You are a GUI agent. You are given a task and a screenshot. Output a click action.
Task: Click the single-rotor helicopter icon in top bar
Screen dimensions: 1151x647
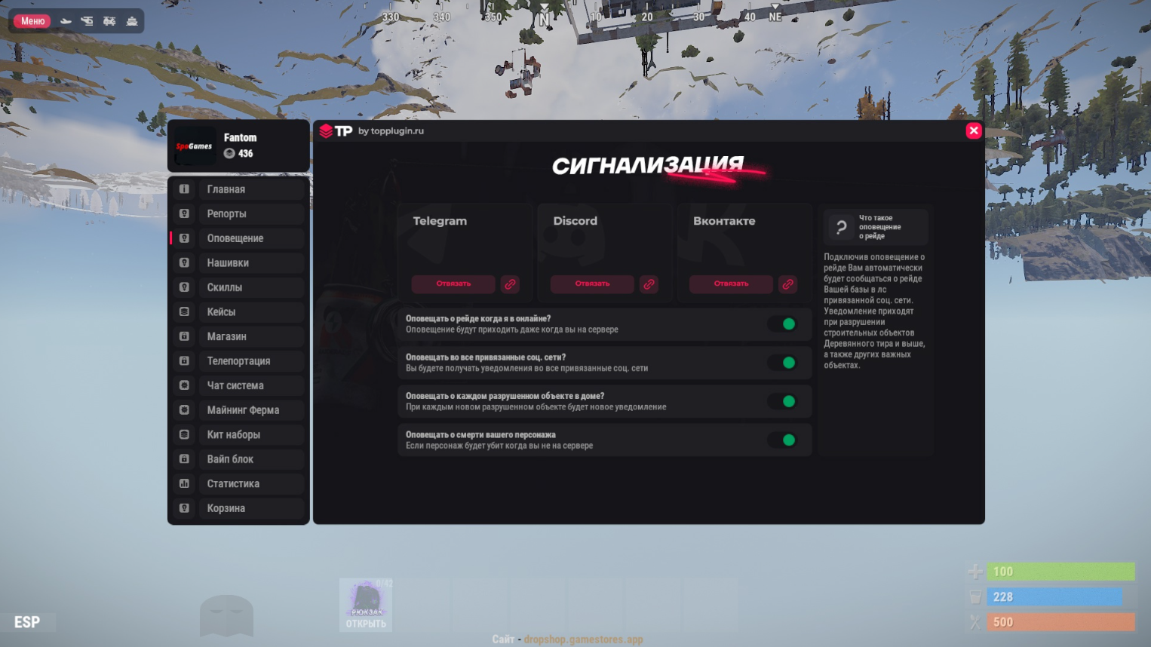(87, 21)
